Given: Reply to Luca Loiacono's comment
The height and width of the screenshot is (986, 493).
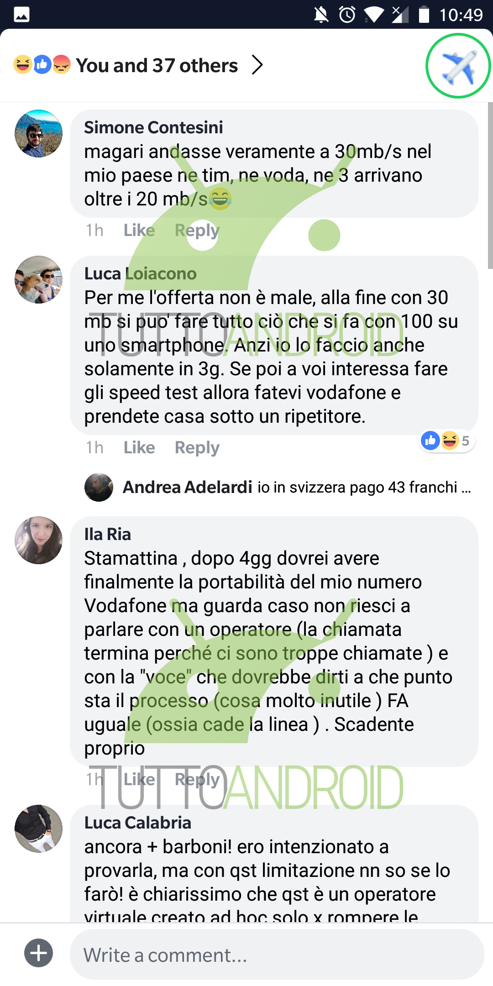Looking at the screenshot, I should coord(197,448).
